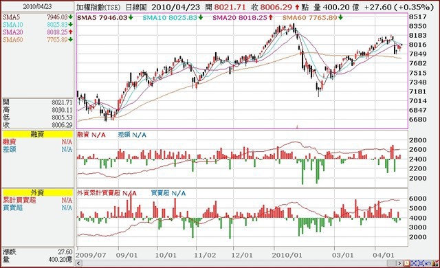Click the 收 8006.29 row in the left panel

click(37, 125)
